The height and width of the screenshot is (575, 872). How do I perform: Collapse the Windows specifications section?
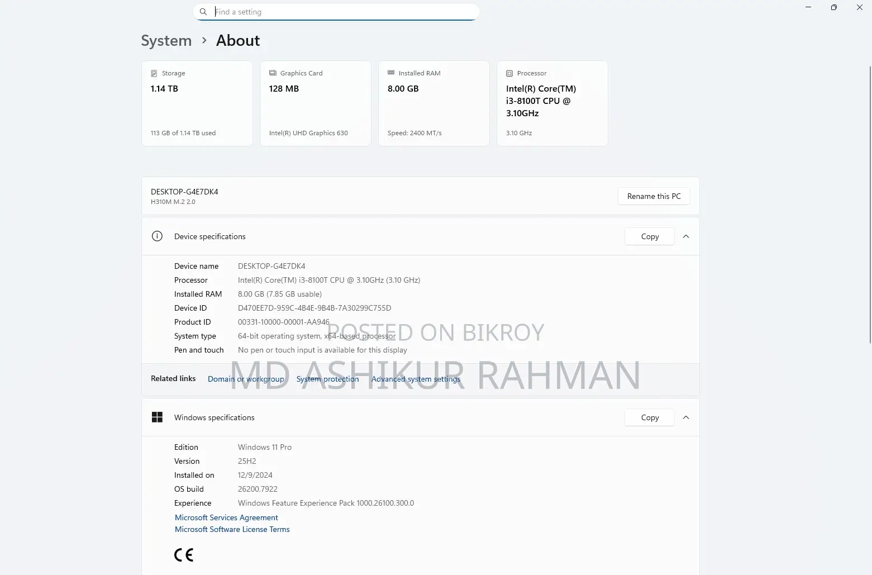pyautogui.click(x=686, y=417)
